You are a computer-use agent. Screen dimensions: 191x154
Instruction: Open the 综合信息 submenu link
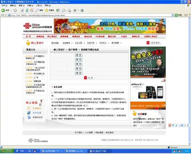[x=55, y=43]
